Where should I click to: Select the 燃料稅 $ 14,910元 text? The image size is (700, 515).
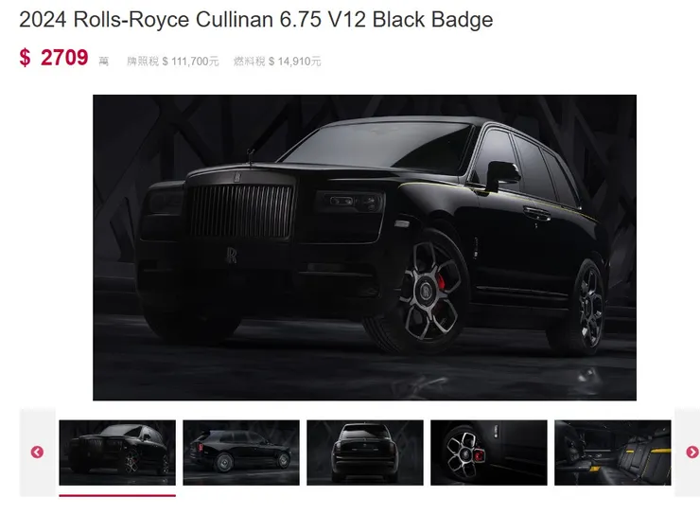tap(277, 62)
